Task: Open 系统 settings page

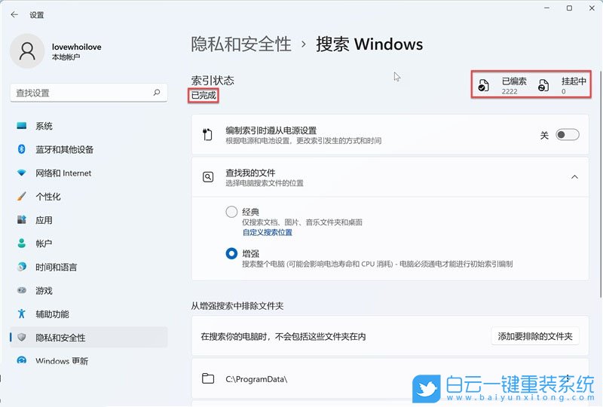Action: coord(88,126)
